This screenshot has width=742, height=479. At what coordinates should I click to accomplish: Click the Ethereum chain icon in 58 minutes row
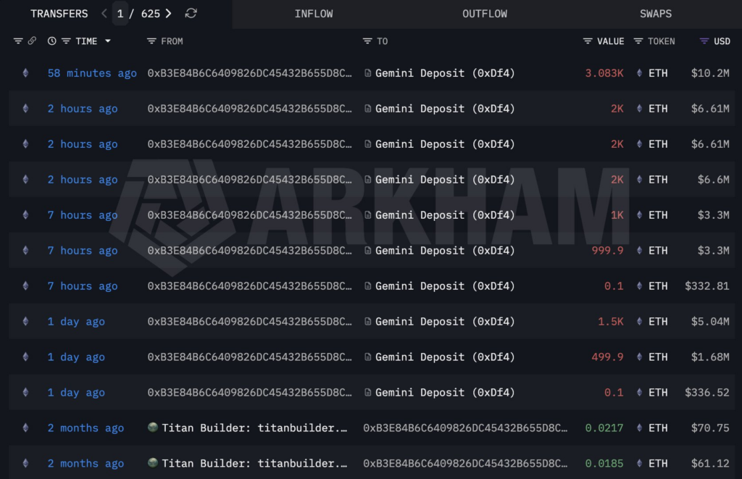[x=25, y=73]
